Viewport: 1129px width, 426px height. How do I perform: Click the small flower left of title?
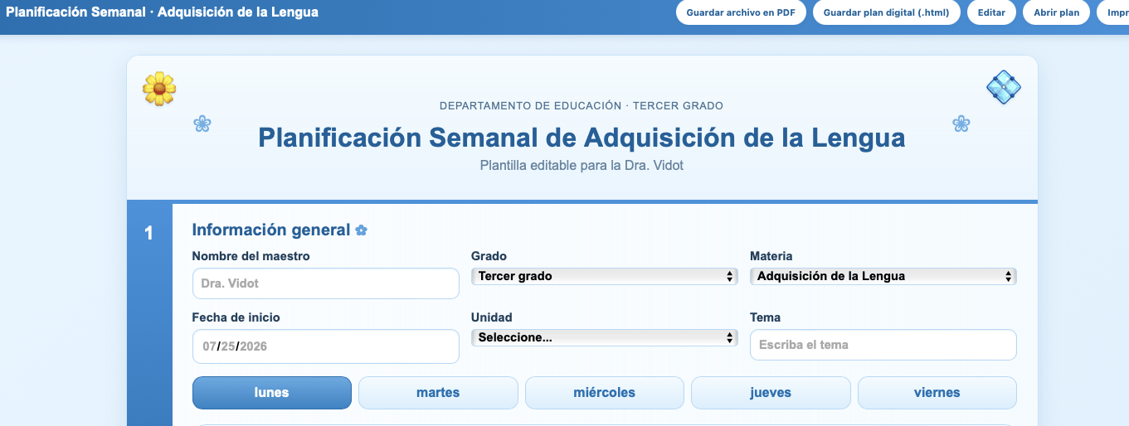point(202,123)
